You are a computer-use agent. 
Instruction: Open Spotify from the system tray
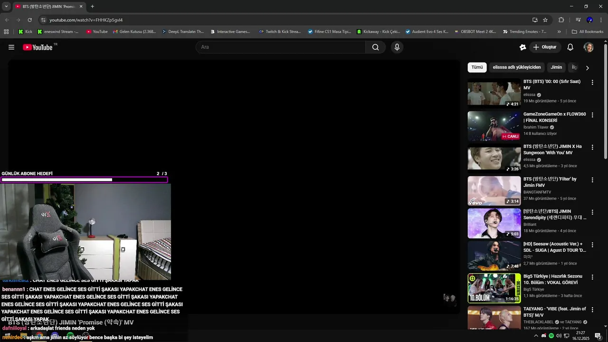coord(551,336)
